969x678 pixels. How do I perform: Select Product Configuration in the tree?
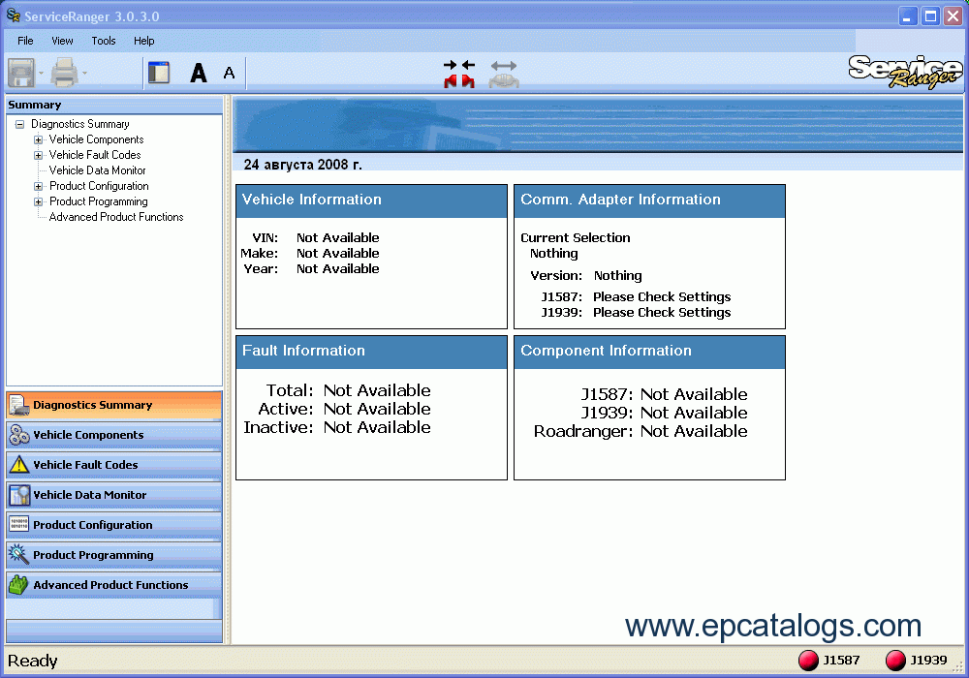(99, 186)
